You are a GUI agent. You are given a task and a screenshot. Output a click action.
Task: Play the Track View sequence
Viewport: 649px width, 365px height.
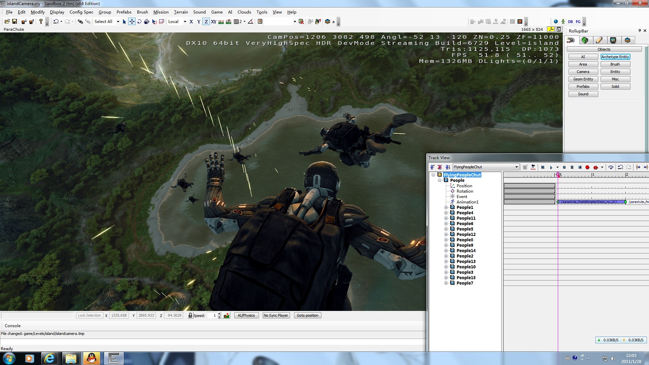coord(551,167)
